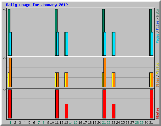Image resolution: width=161 pixels, height=126 pixels.
Task: Click the yellow Visits bar for day 1
Action: (8, 80)
